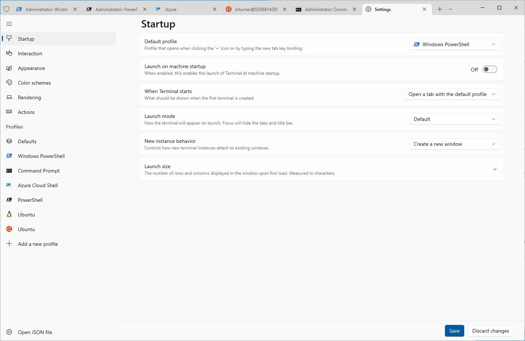Click the Save button
Image resolution: width=525 pixels, height=341 pixels.
pos(454,331)
